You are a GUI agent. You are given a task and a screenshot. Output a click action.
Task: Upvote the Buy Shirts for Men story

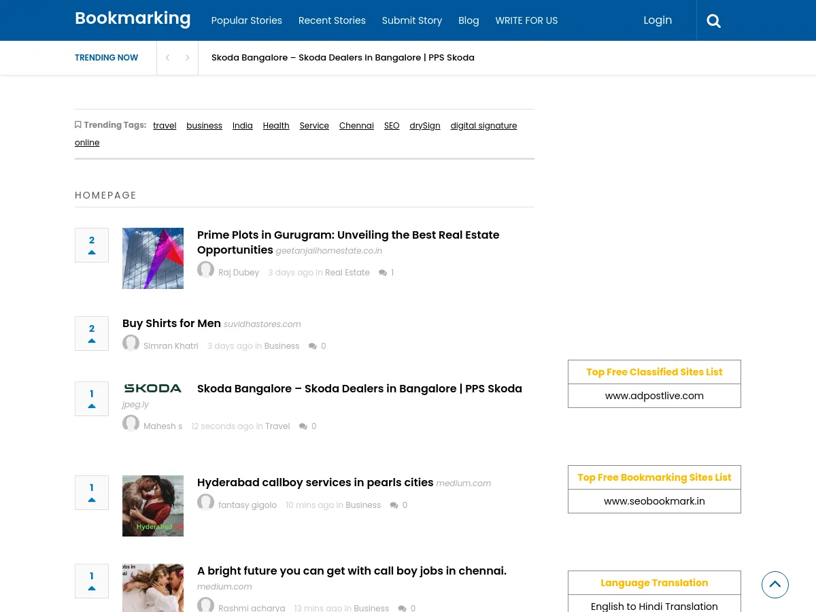[x=92, y=340]
